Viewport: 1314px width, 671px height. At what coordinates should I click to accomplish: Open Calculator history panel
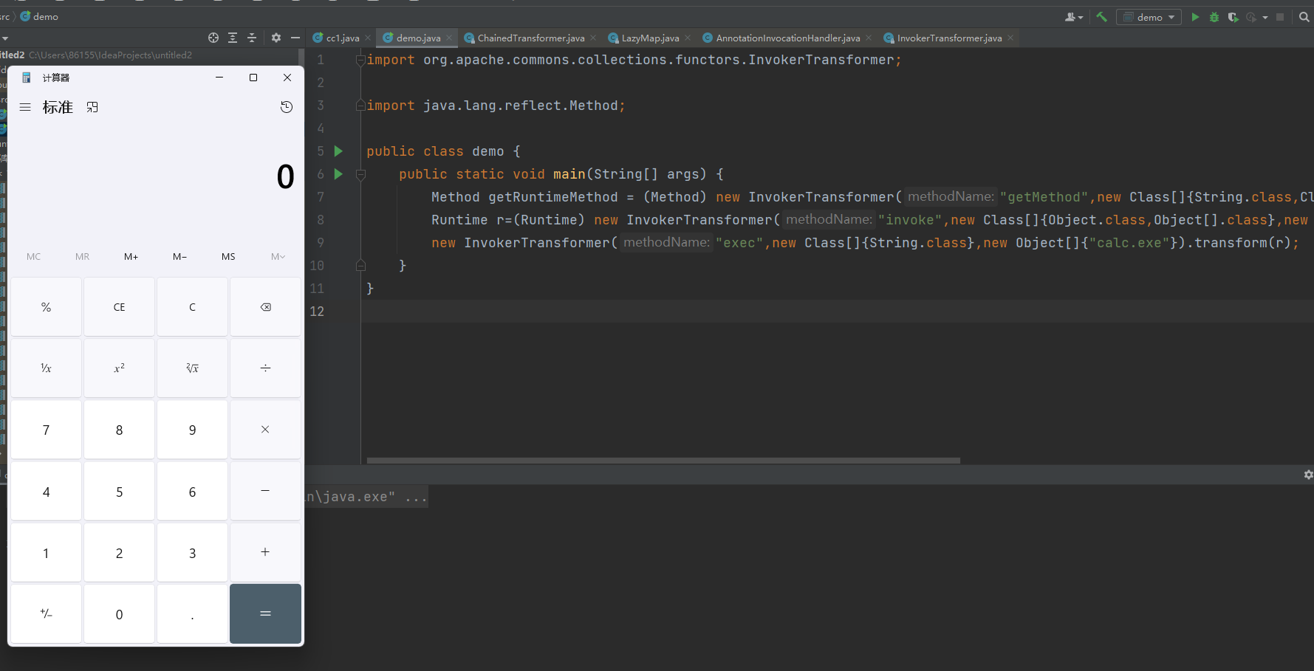pos(287,107)
